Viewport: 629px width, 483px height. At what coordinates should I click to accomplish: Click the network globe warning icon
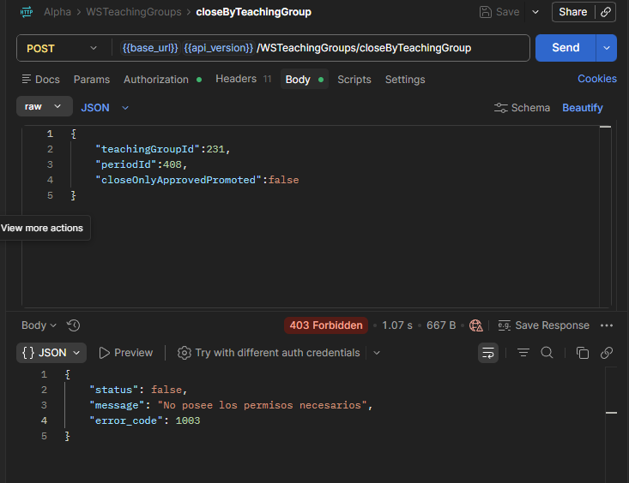(476, 325)
